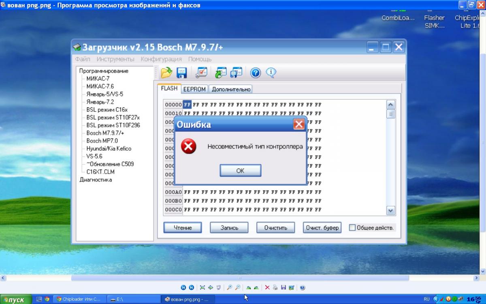This screenshot has width=486, height=304.
Task: Select Программирование tree root
Action: (104, 71)
